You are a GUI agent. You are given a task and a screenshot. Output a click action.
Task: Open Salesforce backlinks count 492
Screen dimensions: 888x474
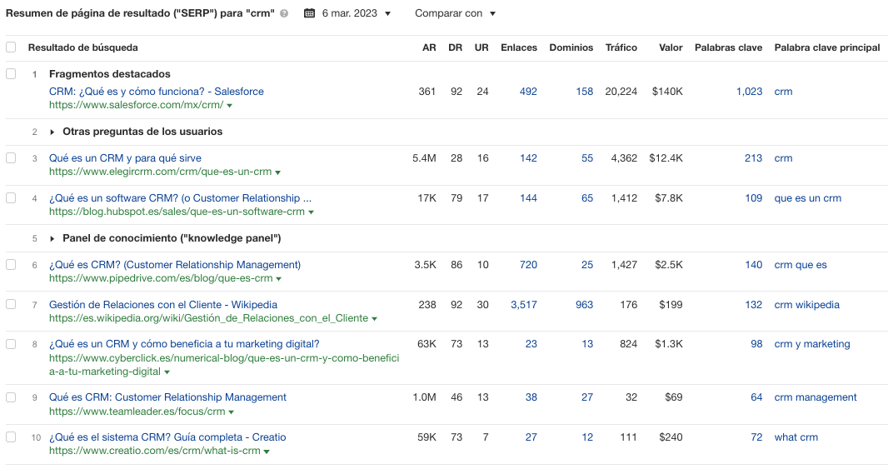[528, 91]
